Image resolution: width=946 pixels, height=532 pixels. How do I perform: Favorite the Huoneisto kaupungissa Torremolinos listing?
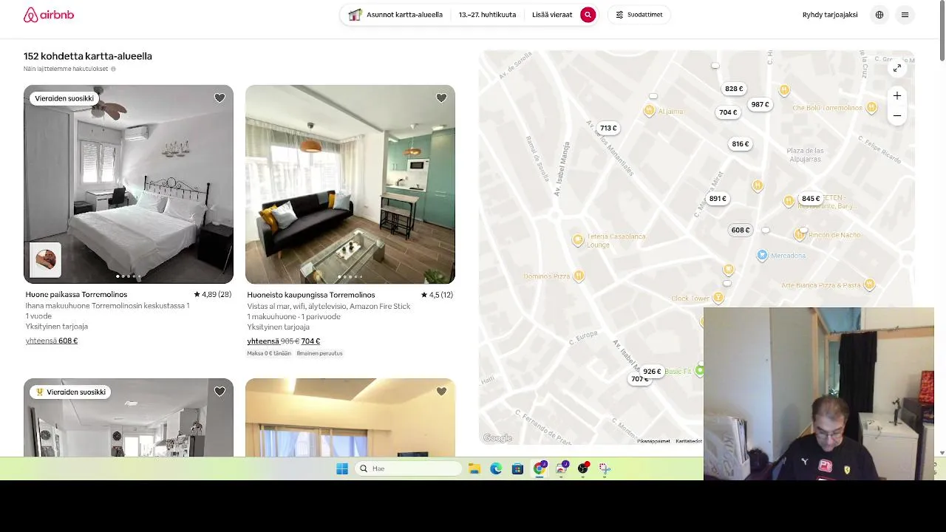pos(441,98)
